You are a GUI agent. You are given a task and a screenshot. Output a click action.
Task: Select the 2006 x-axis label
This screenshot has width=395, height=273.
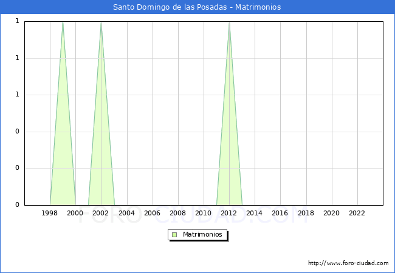[x=152, y=213]
